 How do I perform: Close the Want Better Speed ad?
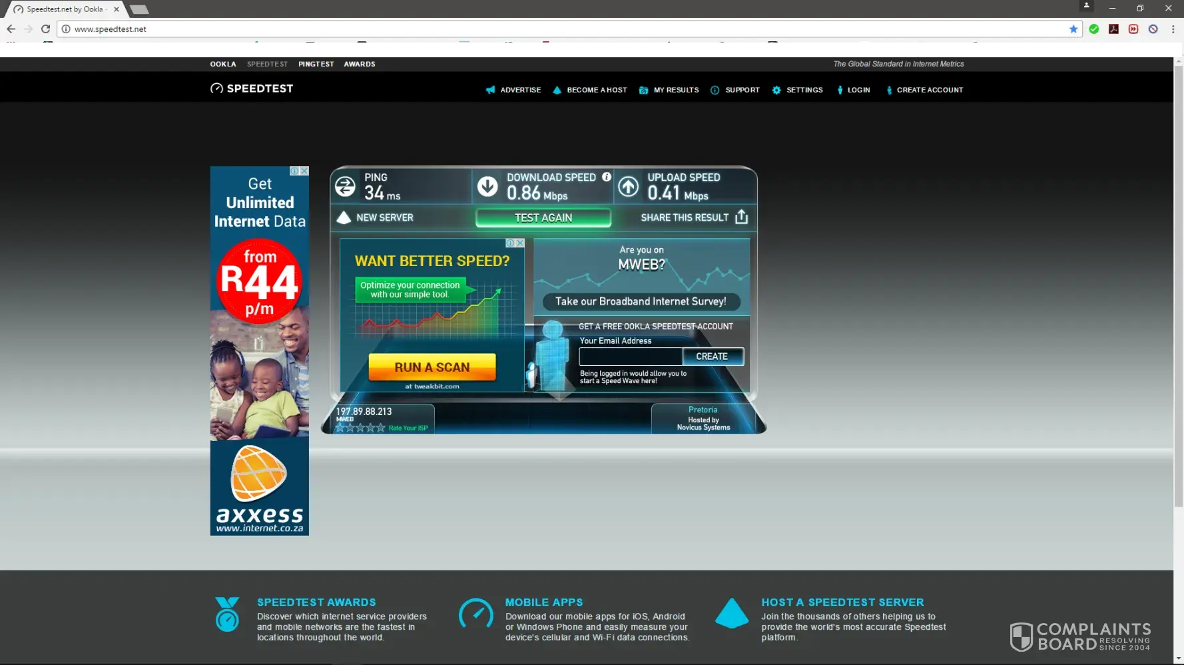(520, 243)
